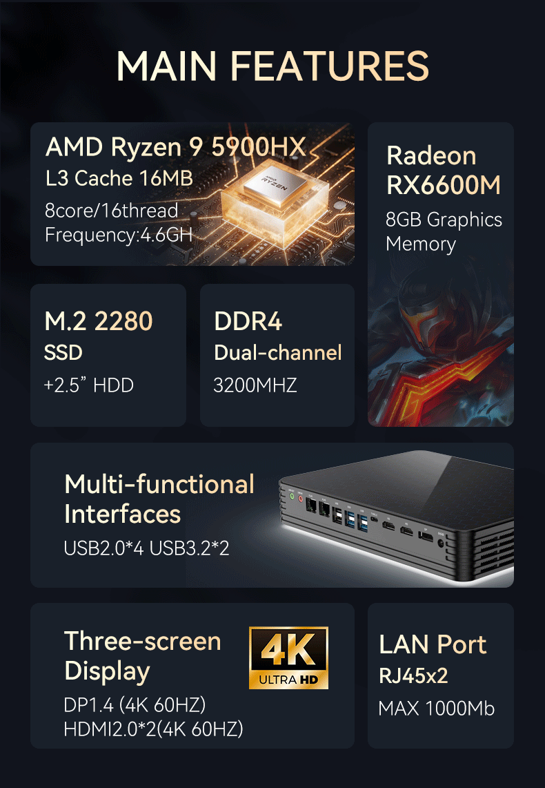Click the round DC power jack
Image resolution: width=545 pixels, height=788 pixels.
[x=441, y=544]
